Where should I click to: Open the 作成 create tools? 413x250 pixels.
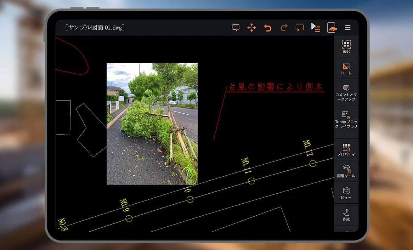pos(346,215)
